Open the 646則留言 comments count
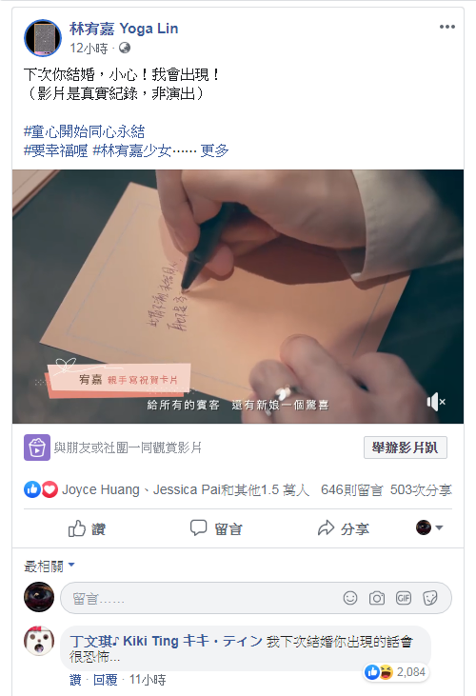This screenshot has width=476, height=696. [x=352, y=490]
